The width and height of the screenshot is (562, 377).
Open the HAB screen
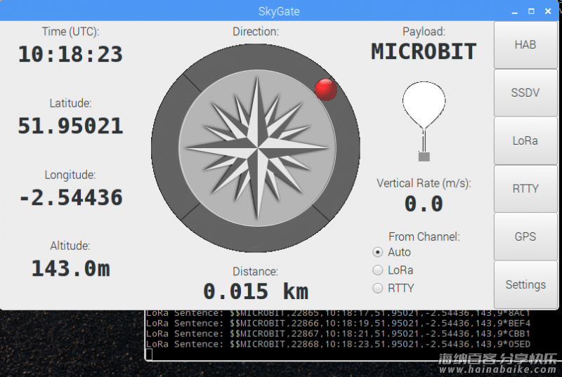525,45
